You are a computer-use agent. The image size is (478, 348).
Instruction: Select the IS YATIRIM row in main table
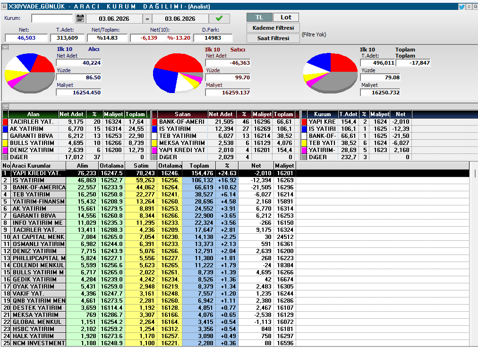pos(235,180)
